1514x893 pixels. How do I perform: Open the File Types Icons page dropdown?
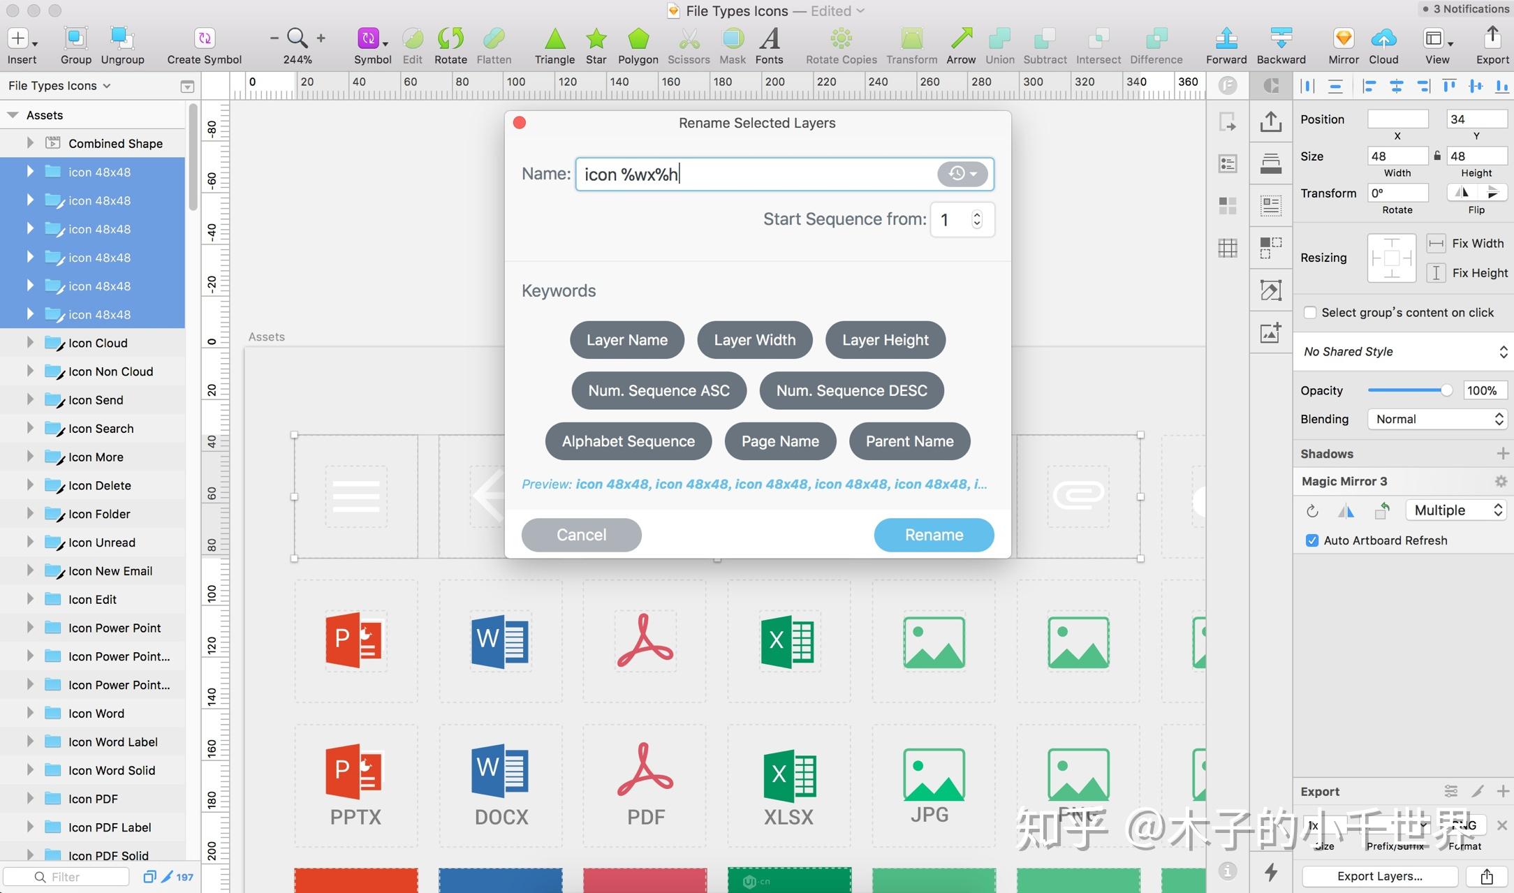click(x=59, y=86)
